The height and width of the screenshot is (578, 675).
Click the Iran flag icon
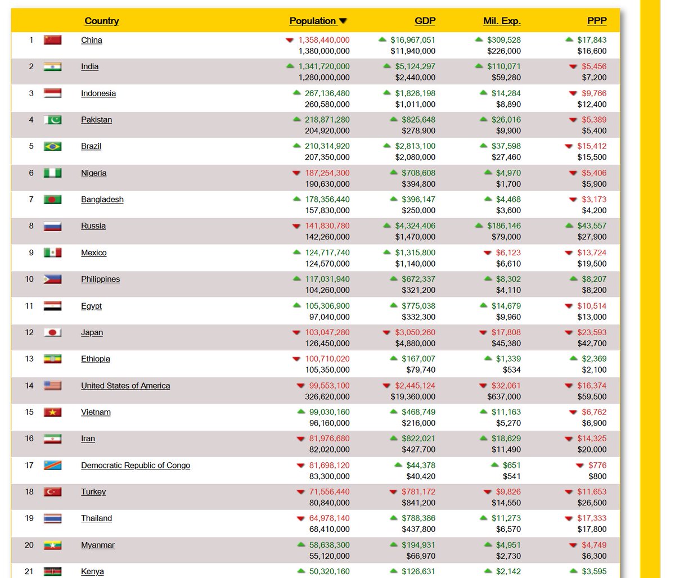(53, 439)
